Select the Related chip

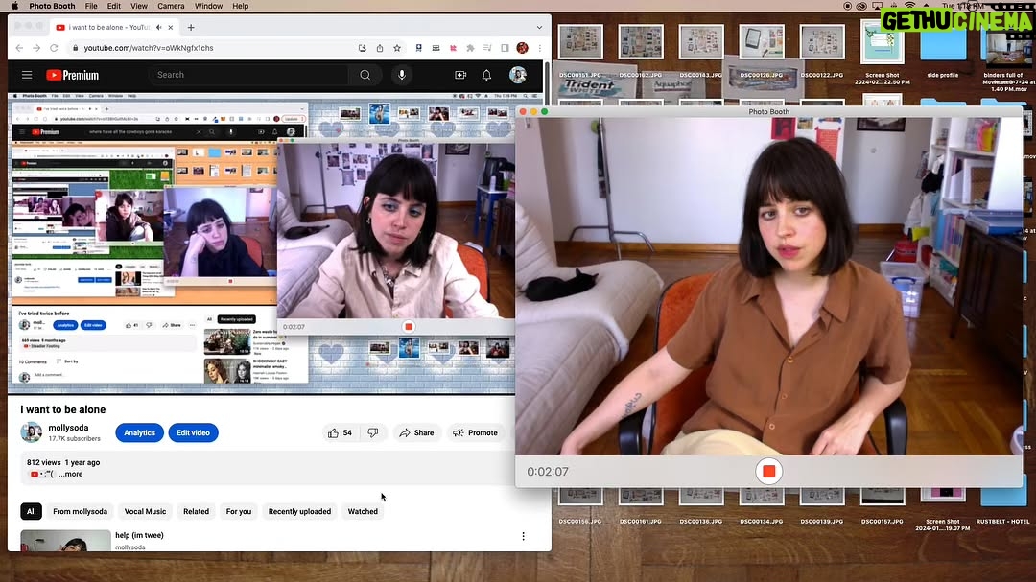pos(197,511)
